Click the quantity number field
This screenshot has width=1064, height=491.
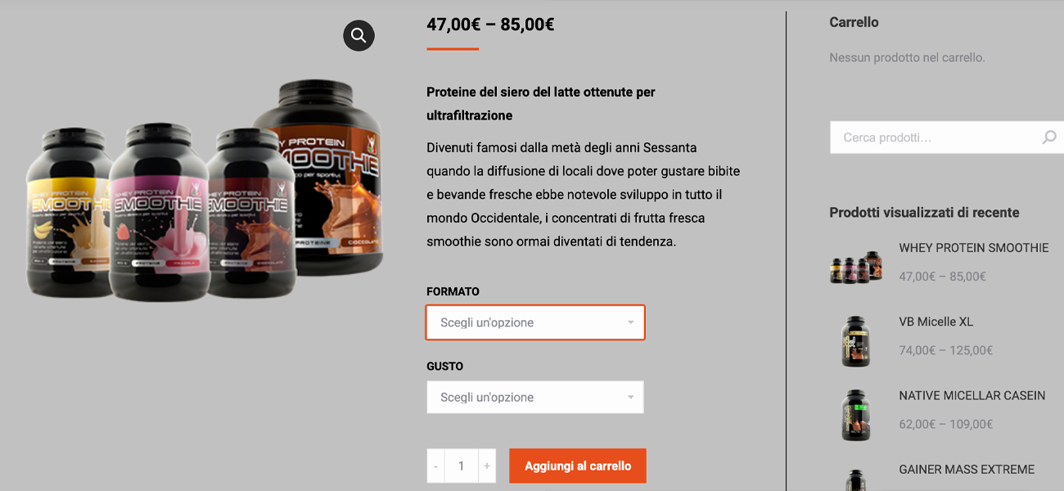[x=461, y=466]
